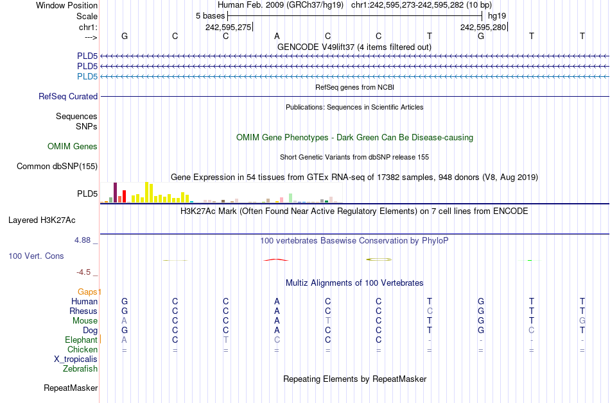Screen dimensions: 610x403
Task: Open the 'RefSeq genes from NCBI' track title
Action: 354,87
